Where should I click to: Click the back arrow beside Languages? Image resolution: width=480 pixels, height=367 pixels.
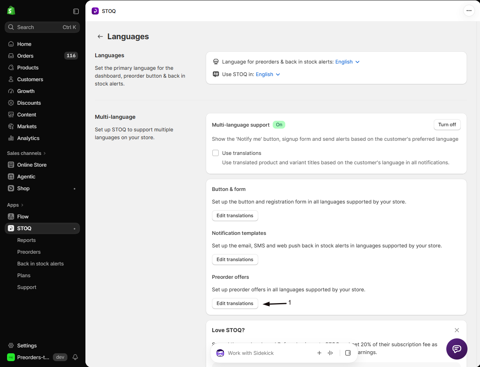coord(100,36)
